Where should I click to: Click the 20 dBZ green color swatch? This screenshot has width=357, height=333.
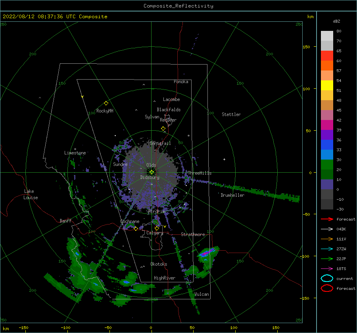point(327,174)
